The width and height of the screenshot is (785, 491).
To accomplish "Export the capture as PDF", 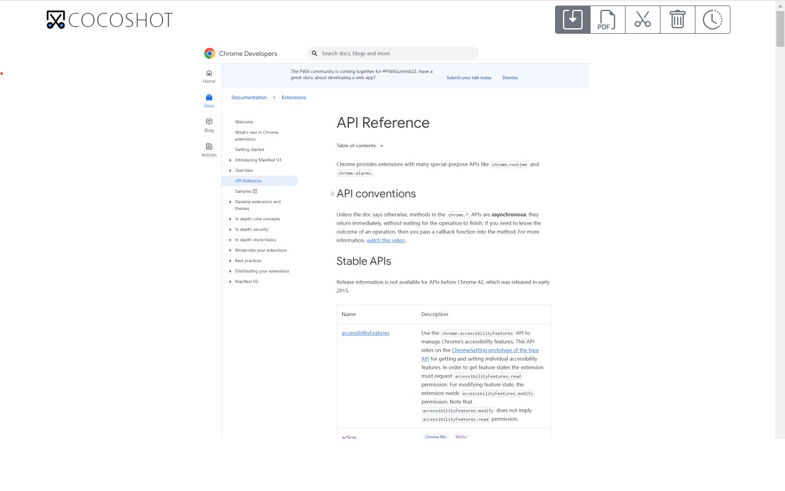I will (608, 20).
